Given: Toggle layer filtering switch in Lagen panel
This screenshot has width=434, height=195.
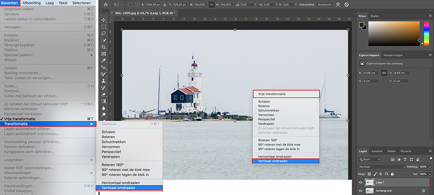Looking at the screenshot, I should (431, 159).
